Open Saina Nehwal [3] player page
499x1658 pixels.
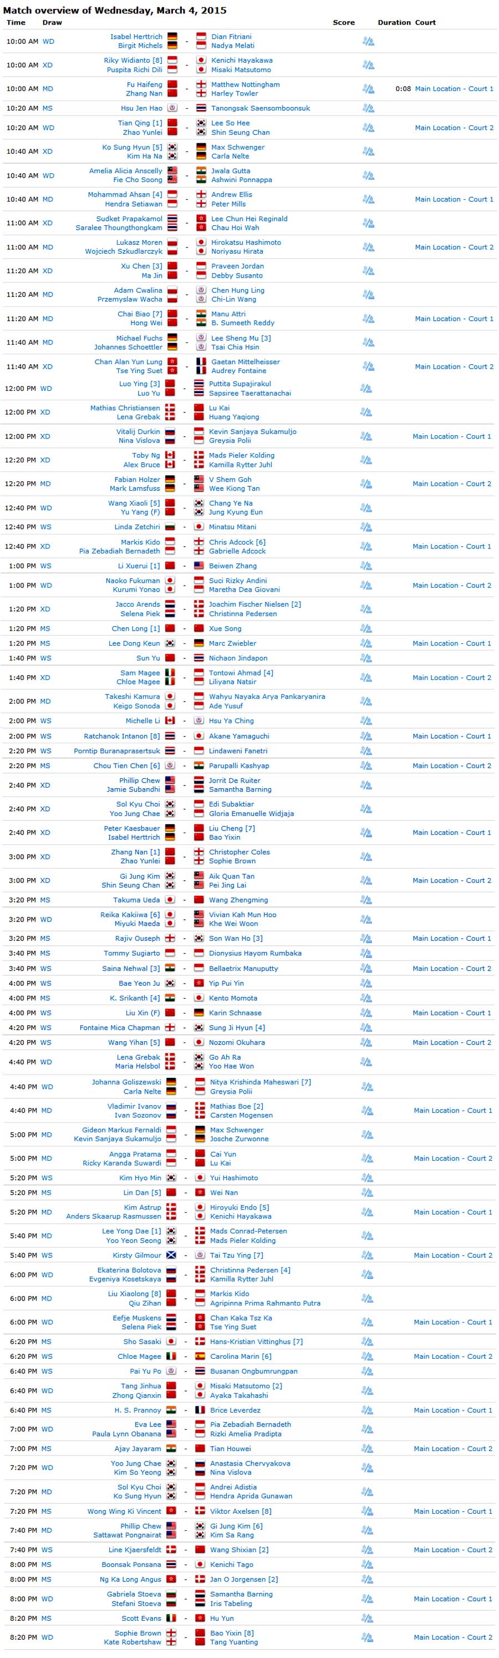(x=131, y=968)
